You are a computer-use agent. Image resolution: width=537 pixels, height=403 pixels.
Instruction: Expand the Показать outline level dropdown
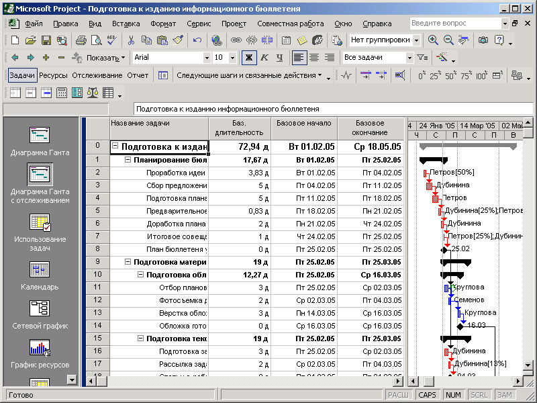tap(105, 58)
